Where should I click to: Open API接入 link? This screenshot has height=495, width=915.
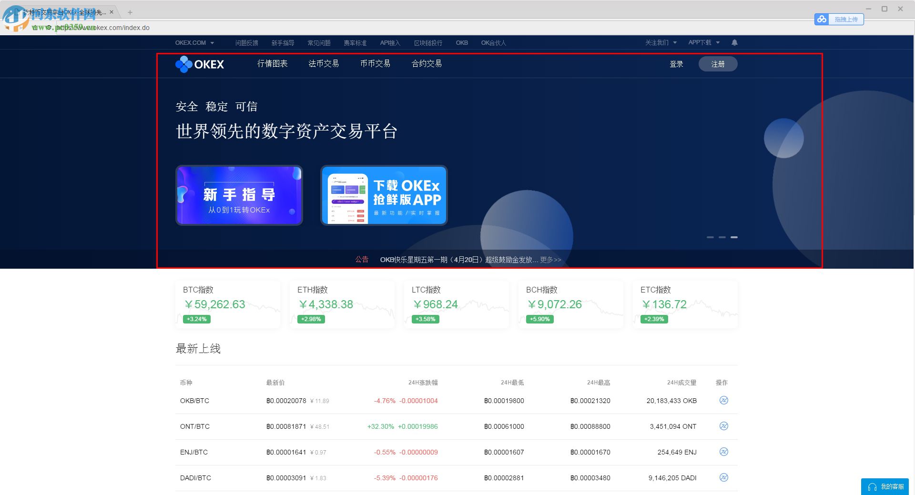click(x=390, y=43)
